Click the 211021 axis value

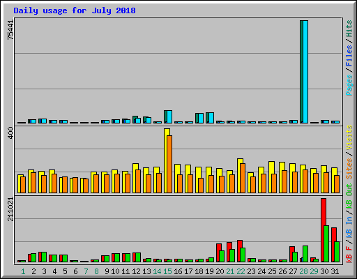coord(10,209)
